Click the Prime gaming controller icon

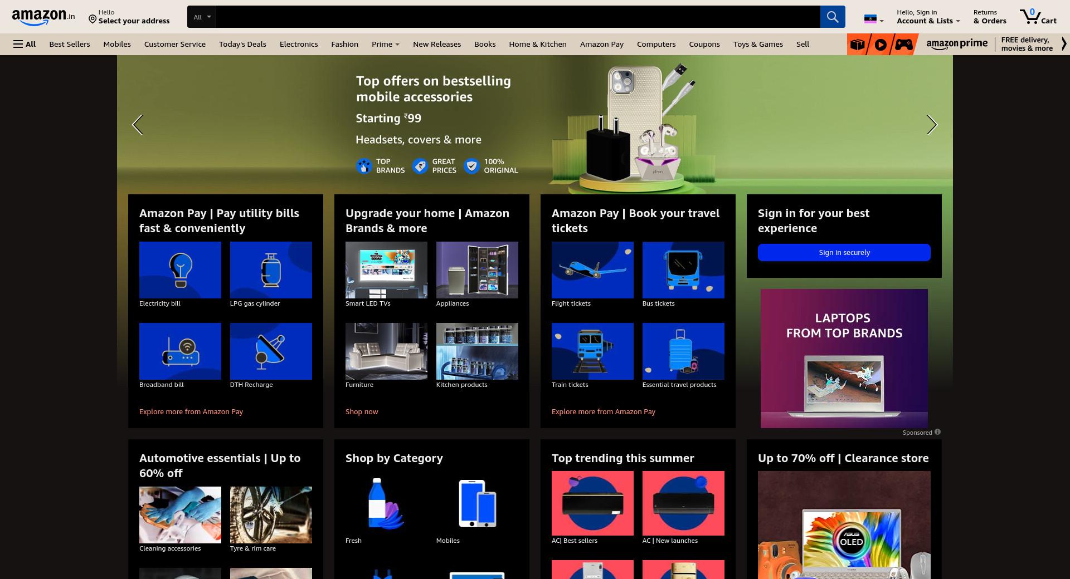(x=904, y=45)
